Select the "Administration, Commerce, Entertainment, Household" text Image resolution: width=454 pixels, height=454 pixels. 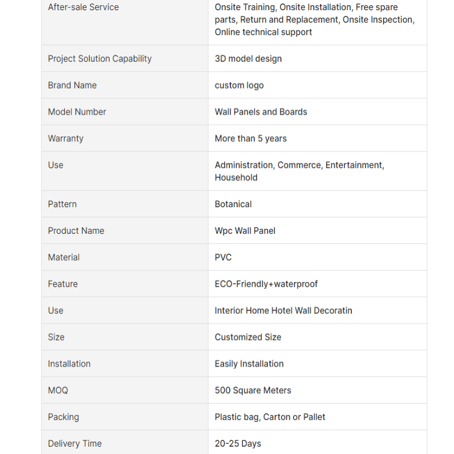299,171
